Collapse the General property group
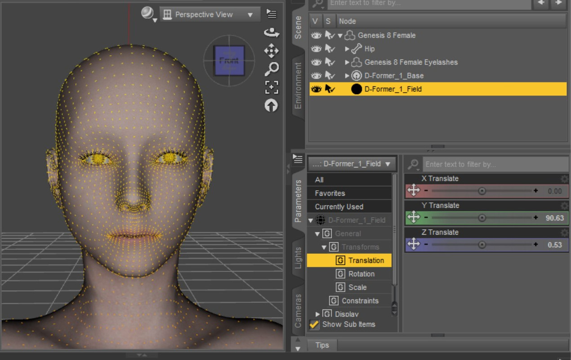571x360 pixels. tap(317, 234)
